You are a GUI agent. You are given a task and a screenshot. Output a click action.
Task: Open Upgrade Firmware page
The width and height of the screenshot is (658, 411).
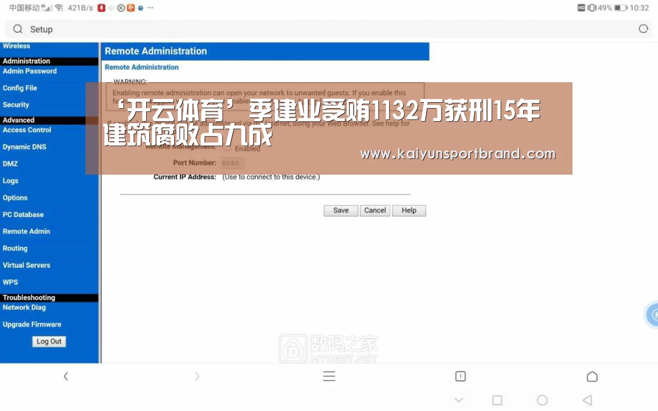point(32,324)
